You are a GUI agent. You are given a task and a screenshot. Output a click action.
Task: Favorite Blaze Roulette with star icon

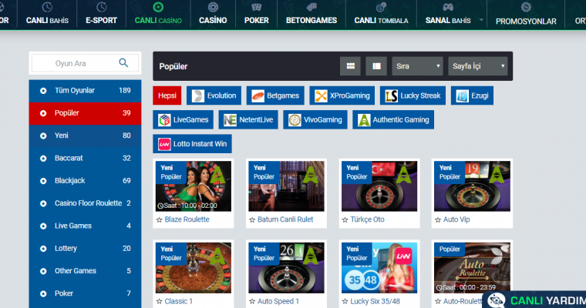[x=159, y=220]
